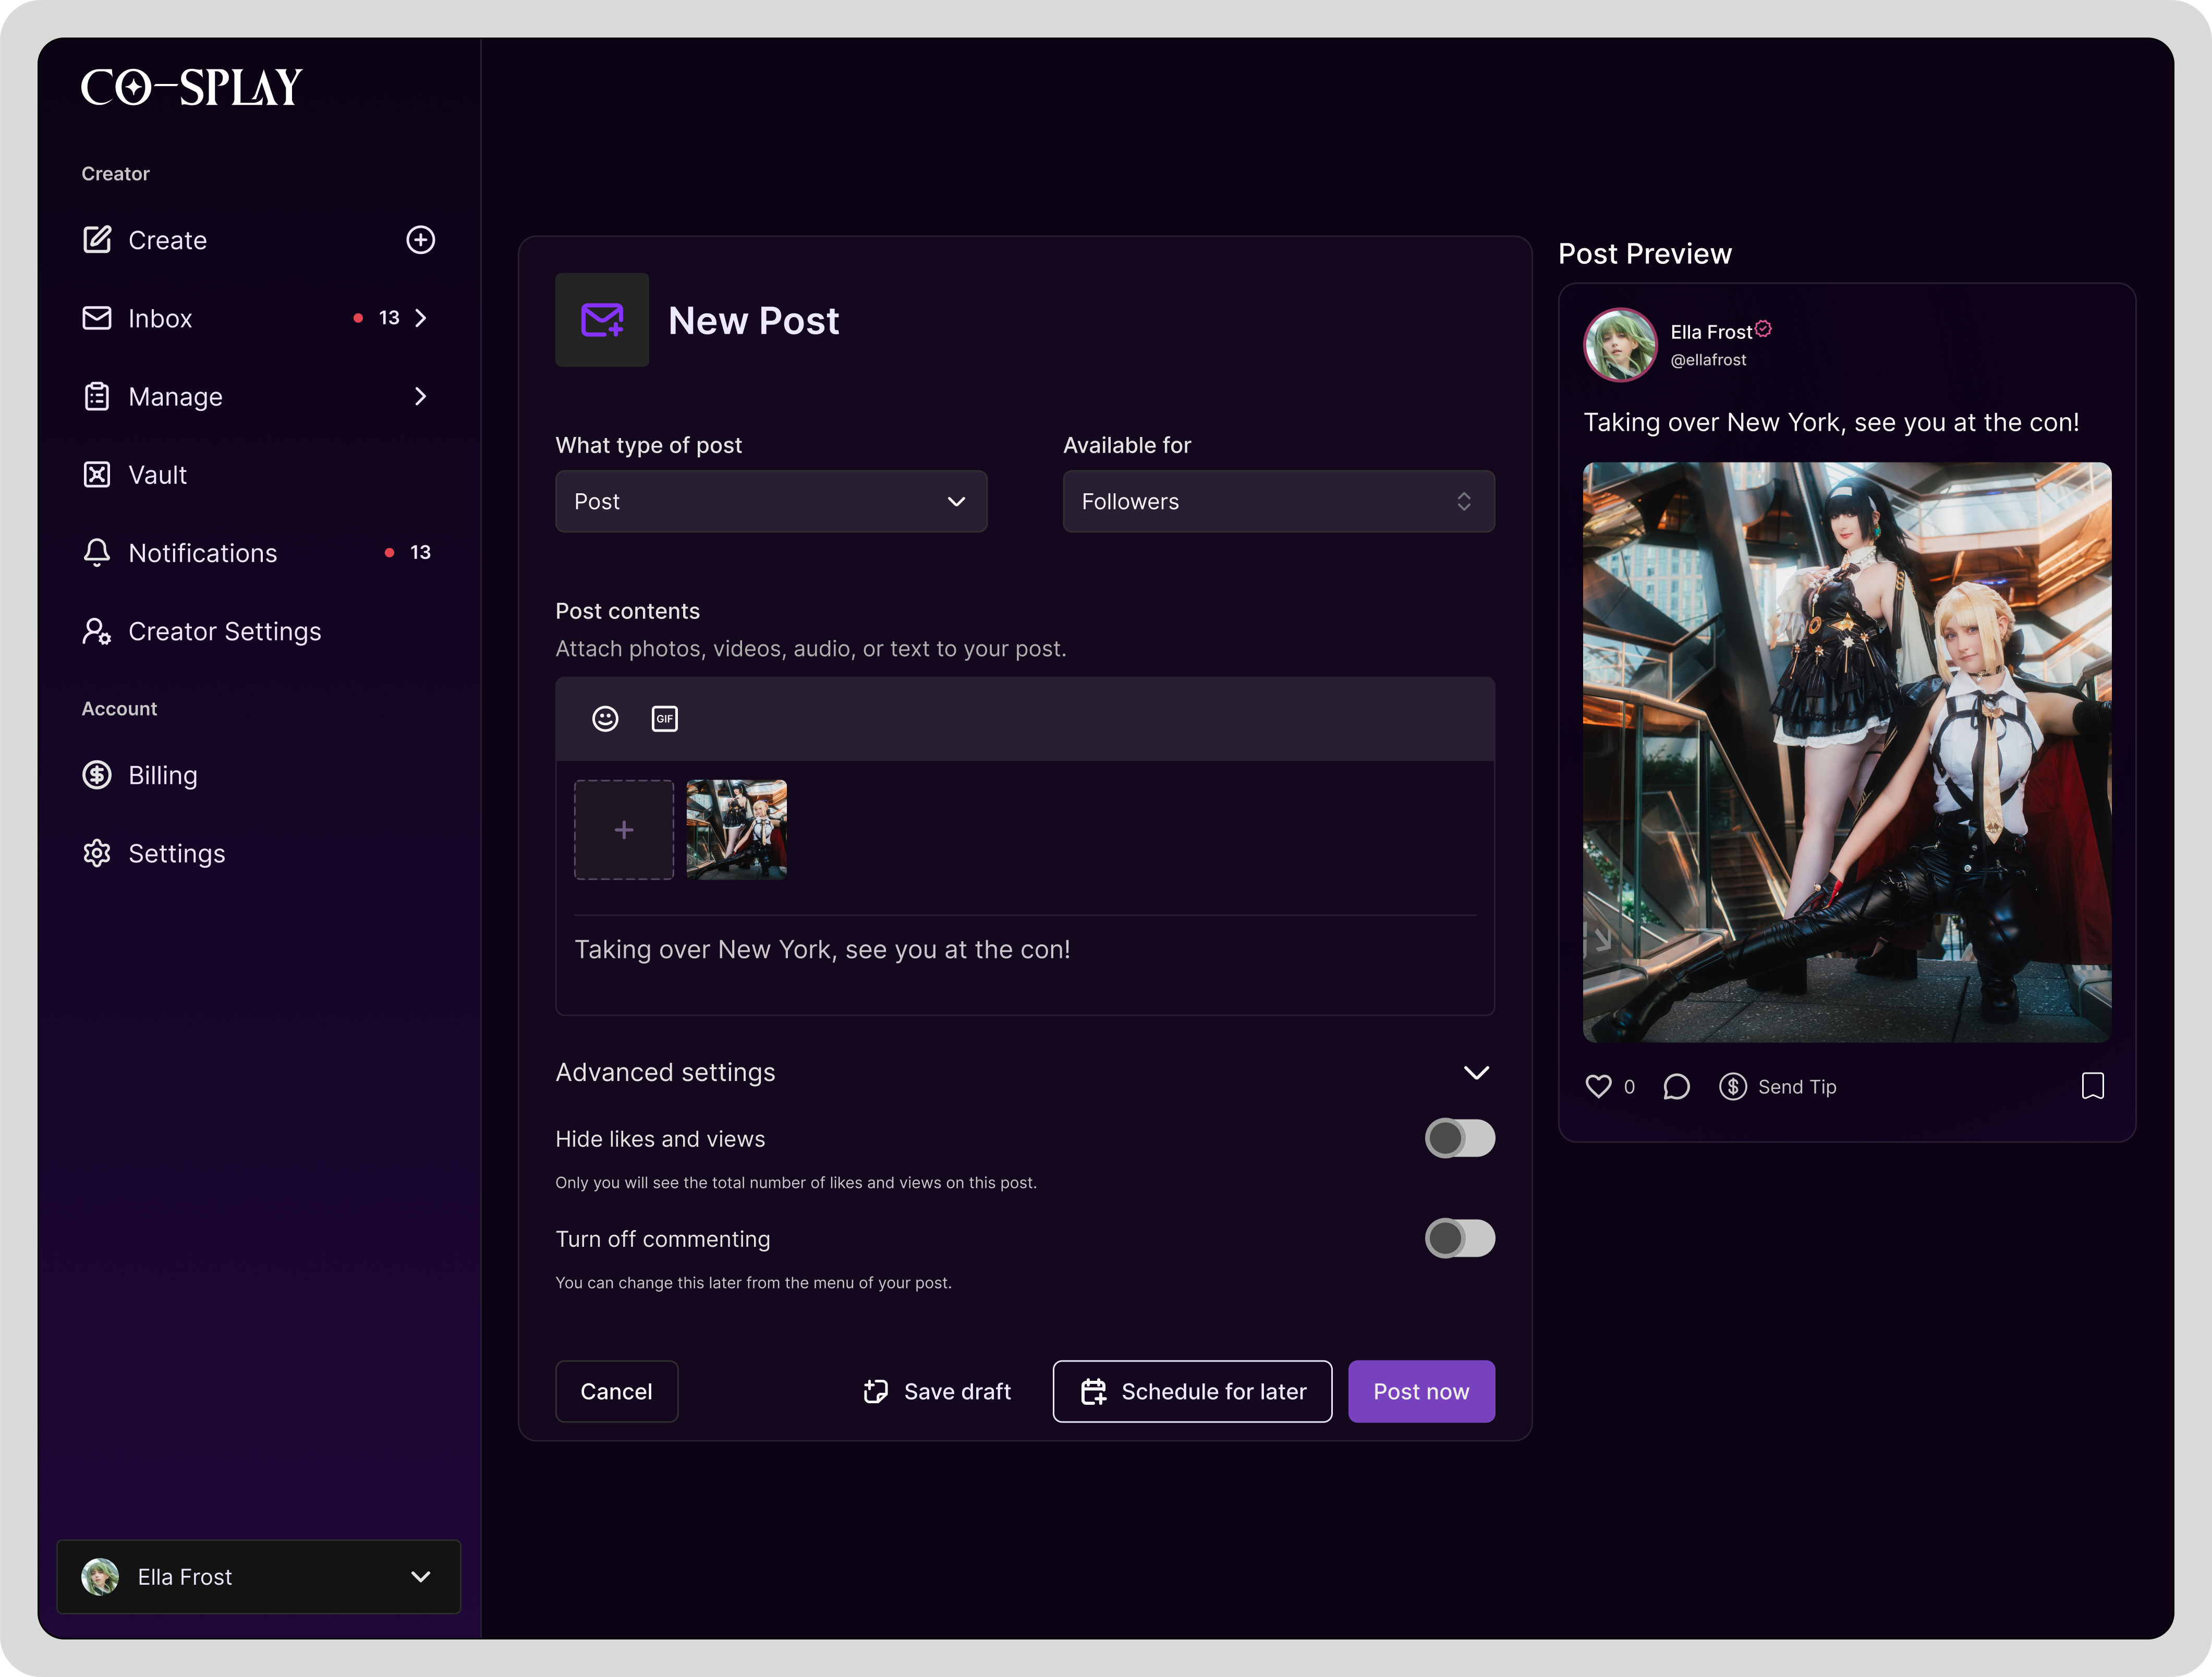Screen dimensions: 2212x1677
Task: Open the emoji picker in post editor
Action: 605,719
